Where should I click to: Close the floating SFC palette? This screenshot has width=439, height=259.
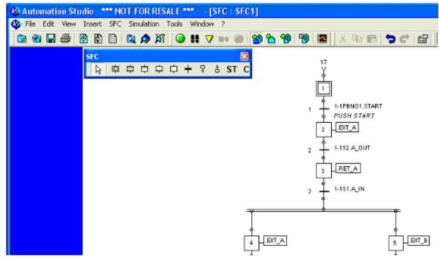coord(244,57)
